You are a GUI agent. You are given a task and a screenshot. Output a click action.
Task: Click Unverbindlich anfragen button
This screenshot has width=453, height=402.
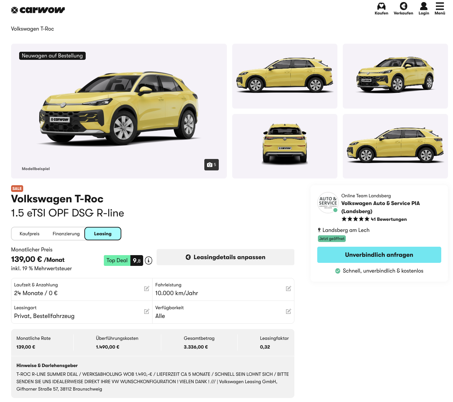tap(379, 255)
